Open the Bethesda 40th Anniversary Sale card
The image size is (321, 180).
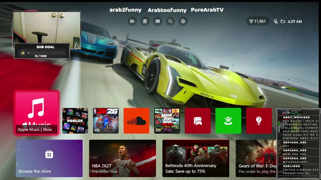click(x=196, y=158)
